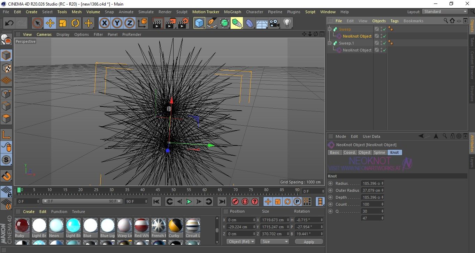This screenshot has width=475, height=253.
Task: Click the Rotation H stepper arrows
Action: pyautogui.click(x=321, y=220)
